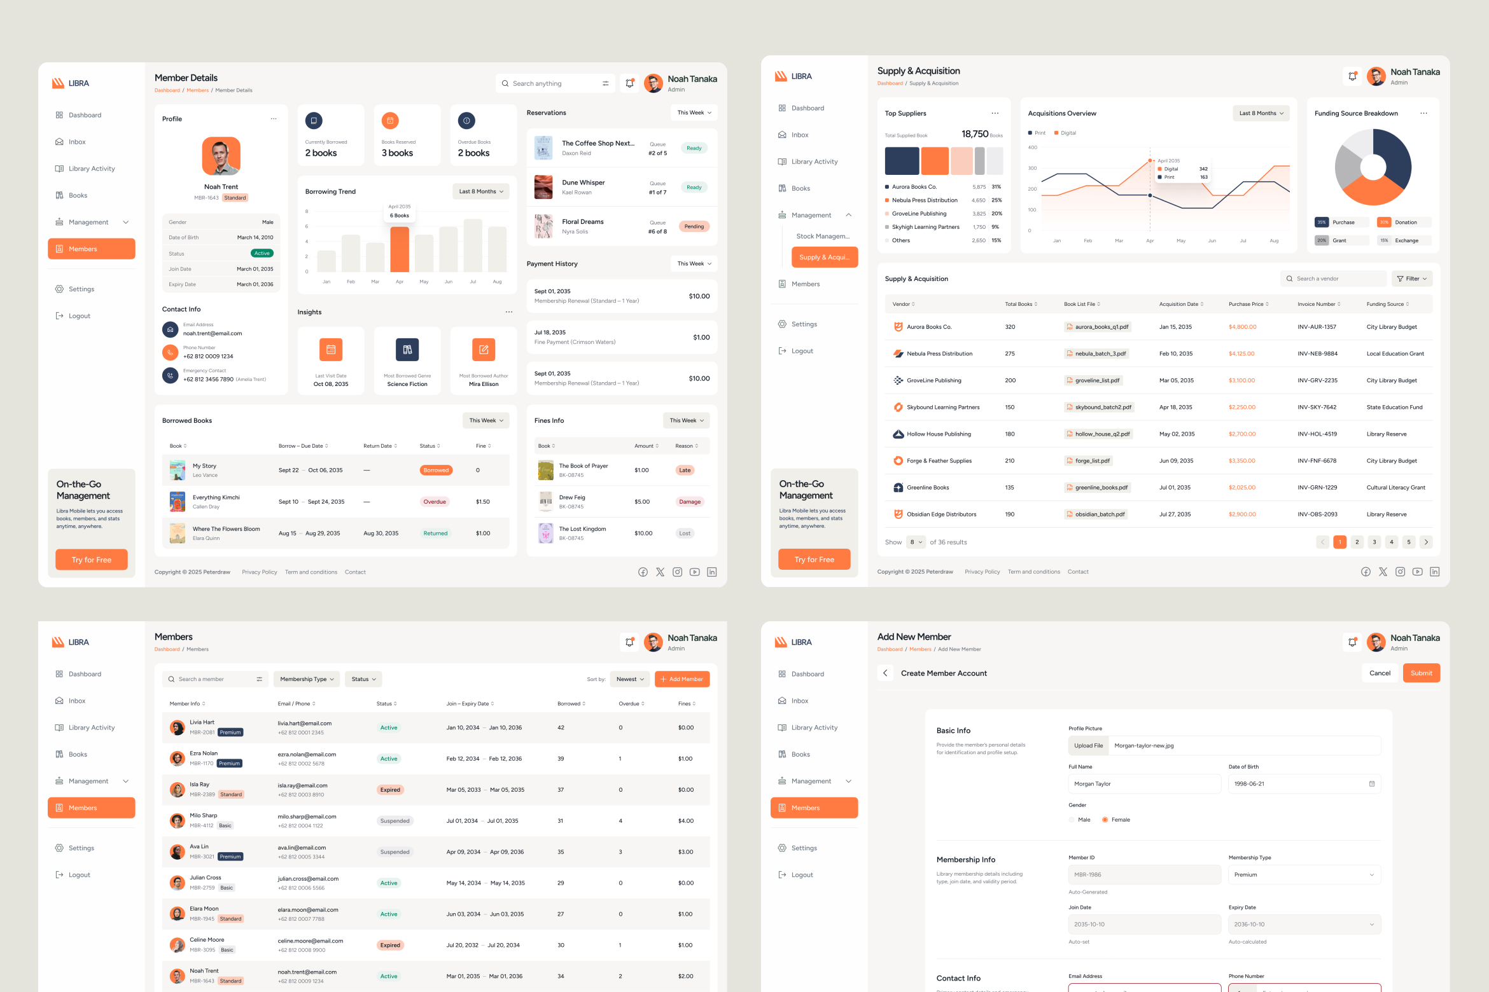The height and width of the screenshot is (992, 1489).
Task: Click the Submit button for new member
Action: (x=1421, y=673)
